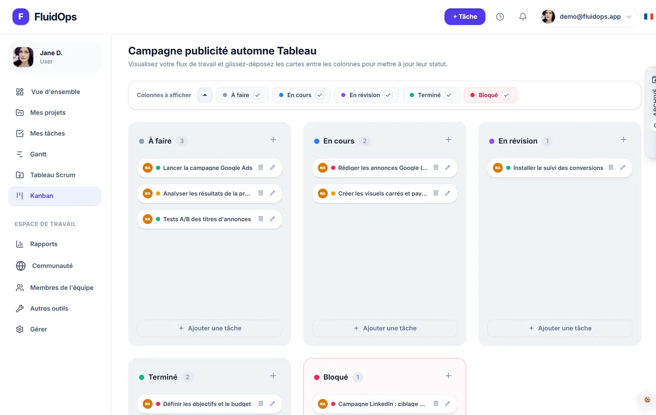Toggle En cours column checkbox
656x415 pixels.
point(320,95)
